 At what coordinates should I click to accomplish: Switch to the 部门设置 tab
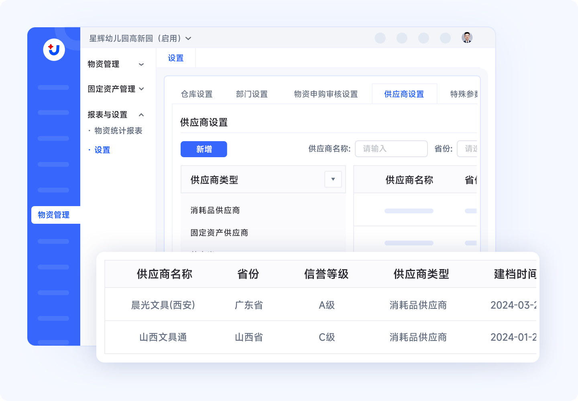click(252, 94)
